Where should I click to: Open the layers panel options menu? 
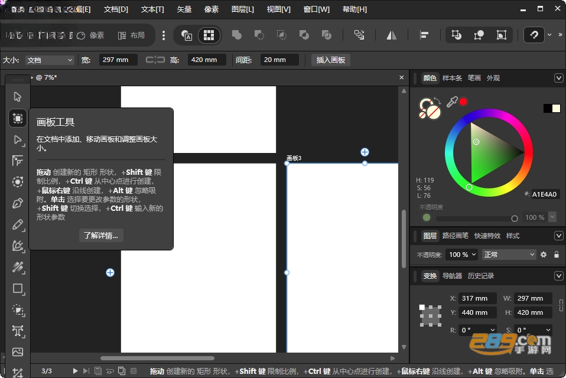559,236
